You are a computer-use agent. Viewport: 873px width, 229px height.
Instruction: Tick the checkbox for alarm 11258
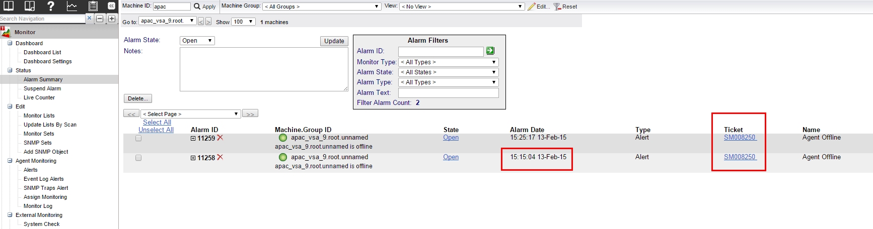pyautogui.click(x=138, y=158)
